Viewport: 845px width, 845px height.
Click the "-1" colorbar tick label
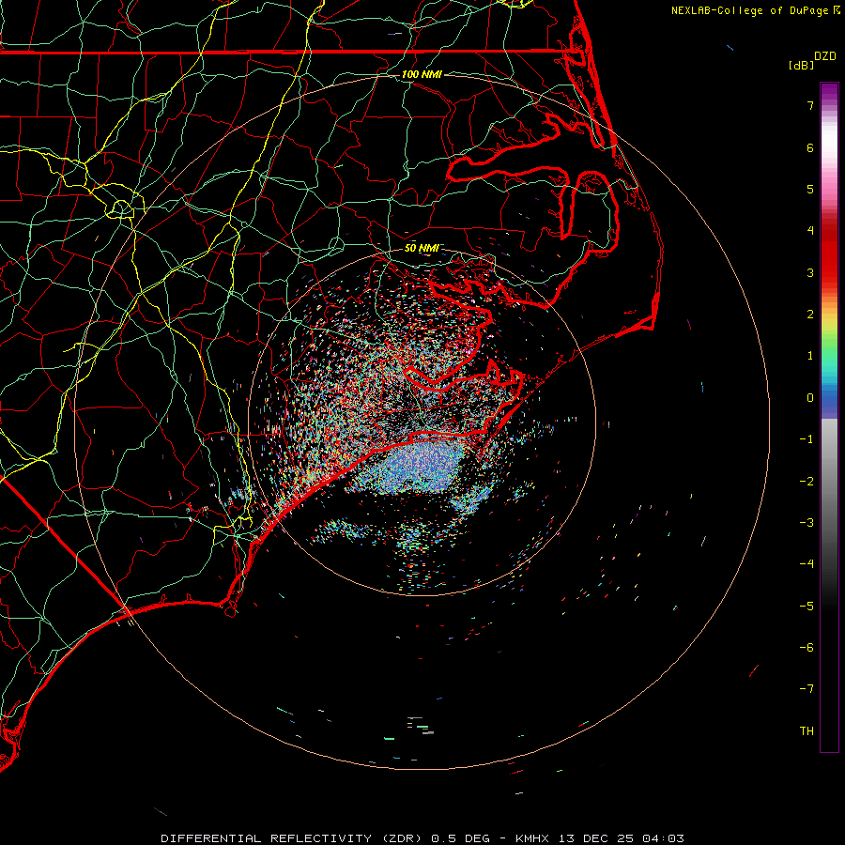(807, 439)
